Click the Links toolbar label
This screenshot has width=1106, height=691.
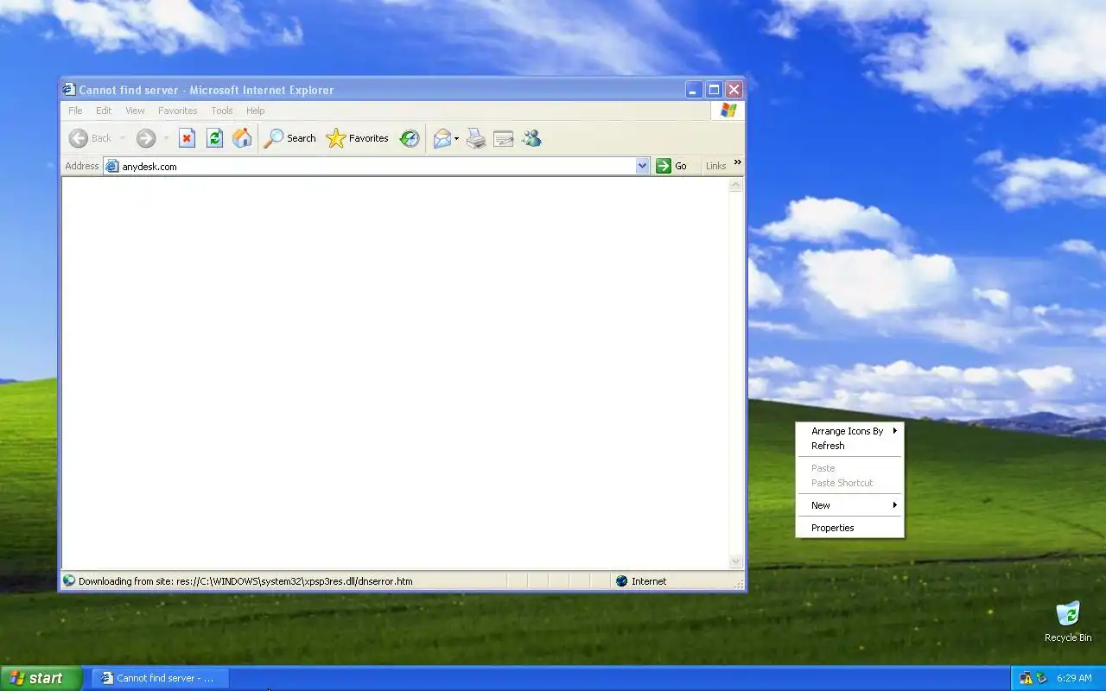[x=715, y=166]
